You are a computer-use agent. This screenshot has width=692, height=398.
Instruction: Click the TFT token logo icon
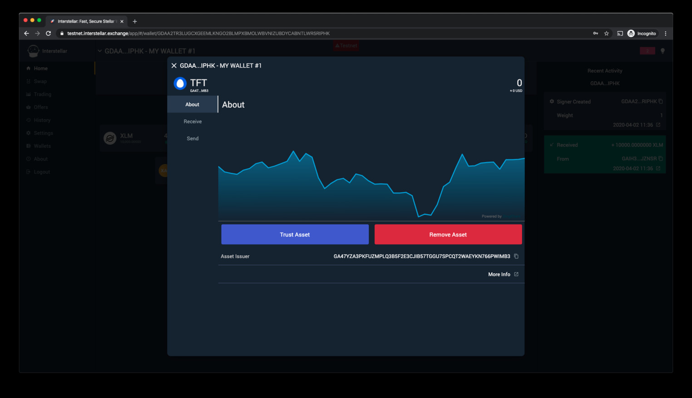point(180,84)
